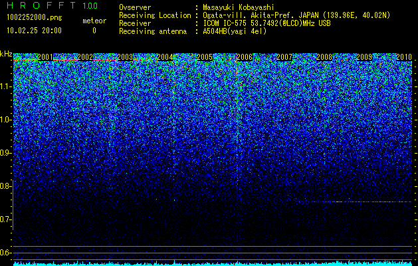418x266 pixels.
Task: Click the 0.7 kHz axis label
Action: 5,219
